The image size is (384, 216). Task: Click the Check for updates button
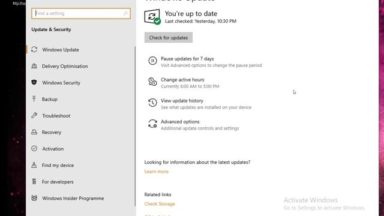coord(169,37)
